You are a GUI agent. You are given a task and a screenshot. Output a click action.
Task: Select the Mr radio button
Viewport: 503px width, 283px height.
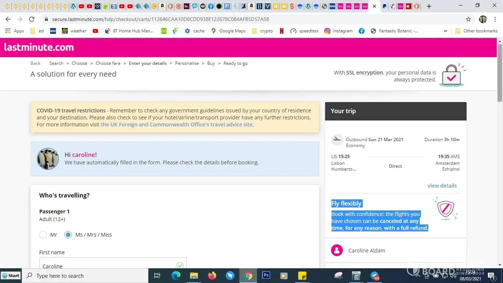43,235
